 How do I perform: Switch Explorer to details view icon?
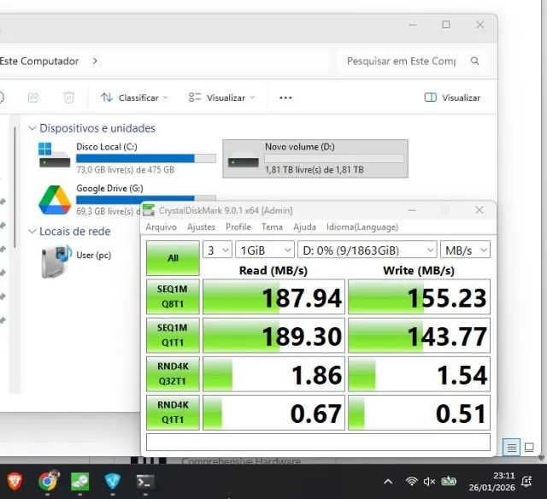point(511,447)
